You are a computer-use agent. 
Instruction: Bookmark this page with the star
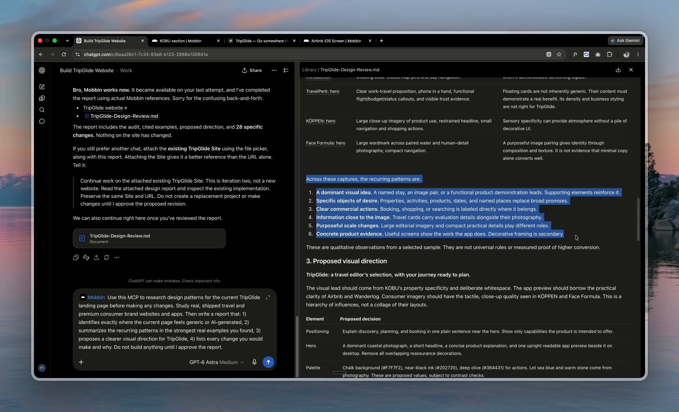click(559, 55)
